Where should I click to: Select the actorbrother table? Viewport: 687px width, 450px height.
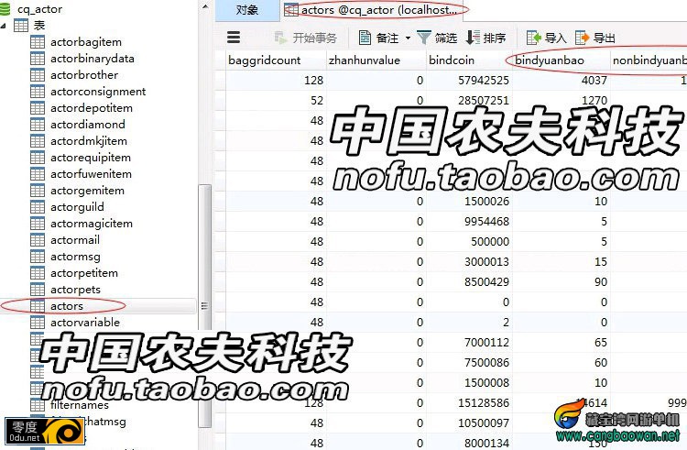click(84, 75)
